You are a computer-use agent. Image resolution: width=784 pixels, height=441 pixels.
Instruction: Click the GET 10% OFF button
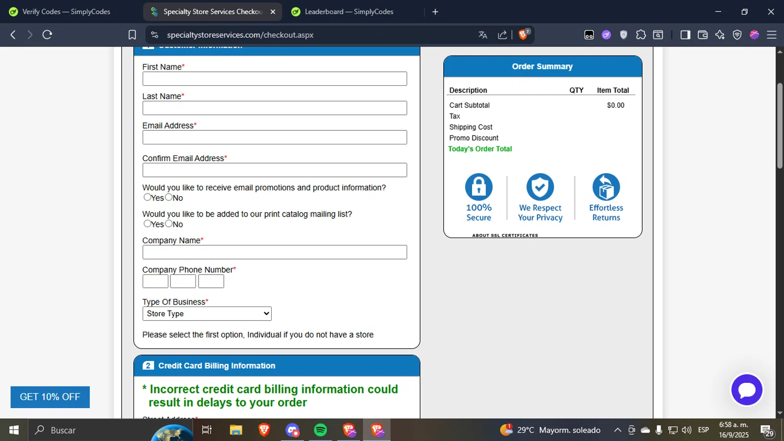[x=50, y=397]
